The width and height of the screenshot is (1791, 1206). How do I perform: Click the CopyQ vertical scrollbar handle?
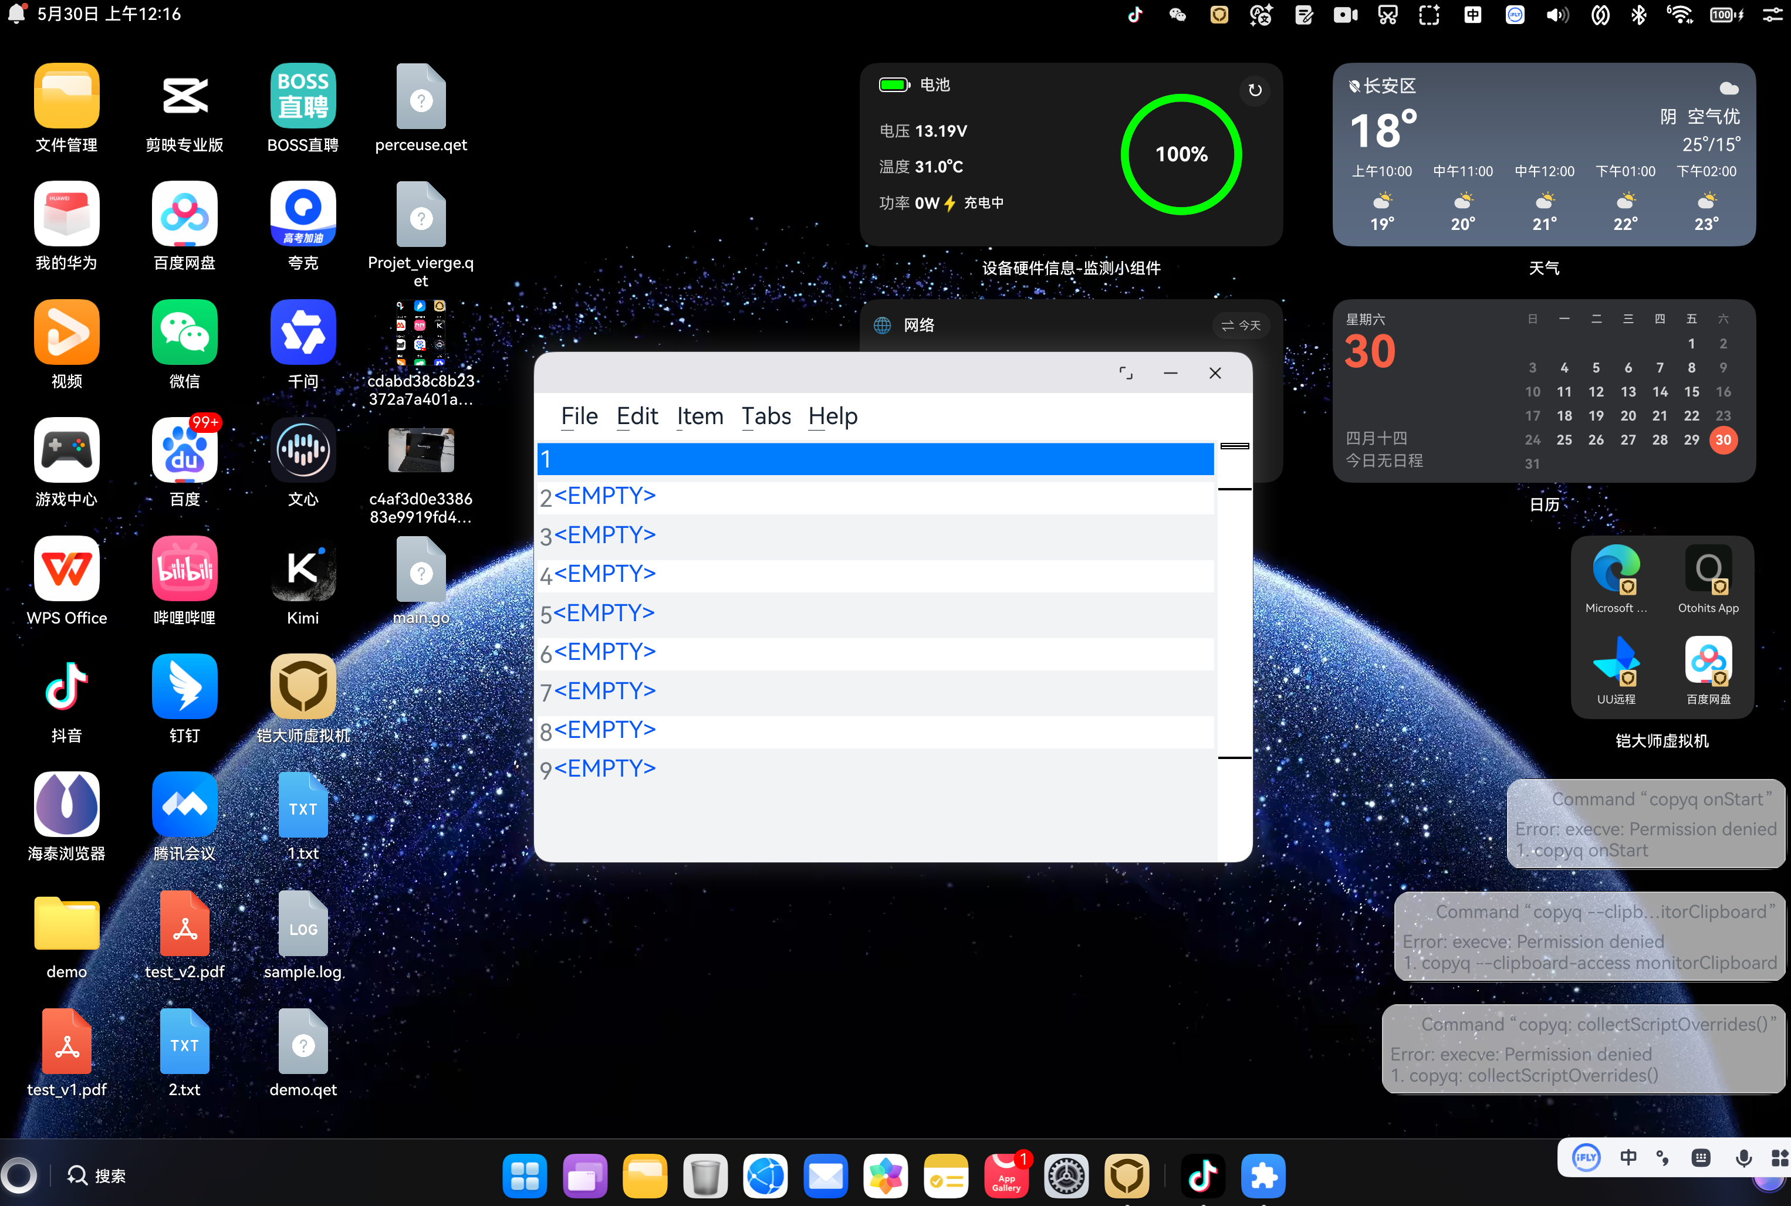pyautogui.click(x=1234, y=446)
